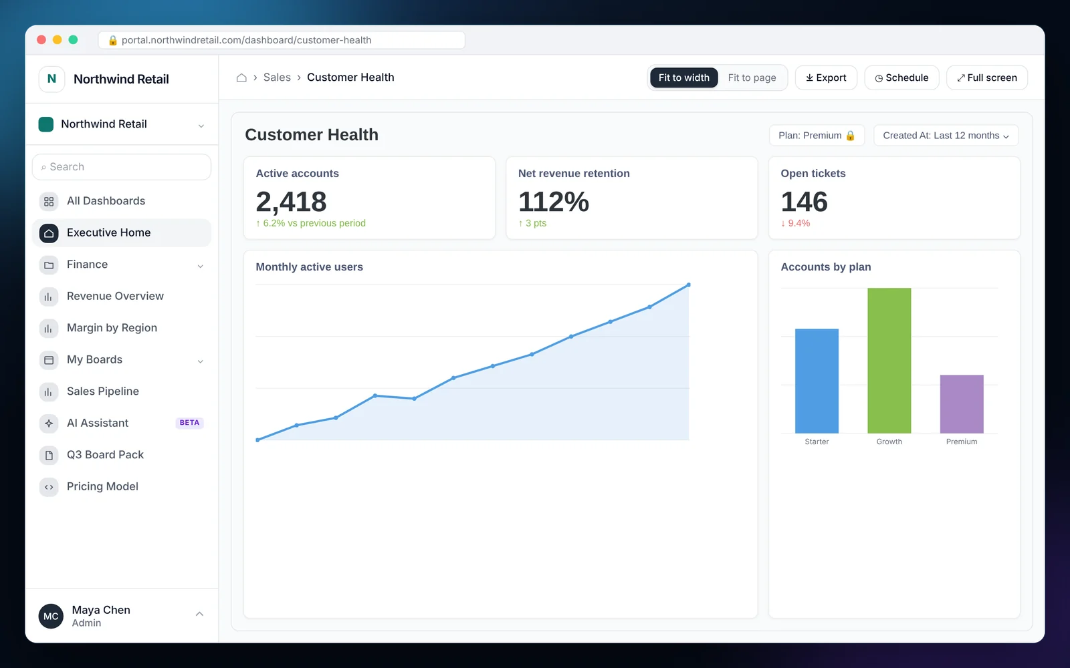
Task: Click the Margin by Region chart icon
Action: [x=49, y=328]
